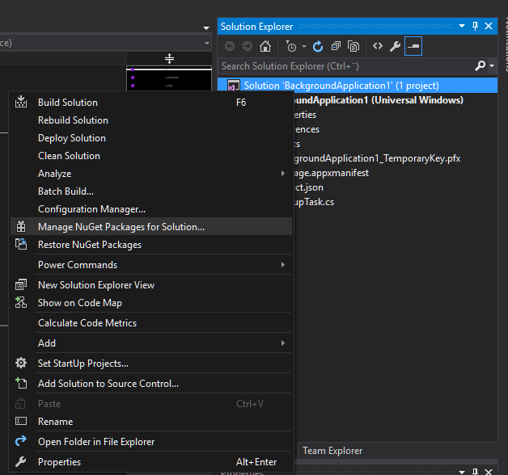Image resolution: width=508 pixels, height=475 pixels.
Task: Click the Home icon in Solution Explorer toolbar
Action: 265,46
